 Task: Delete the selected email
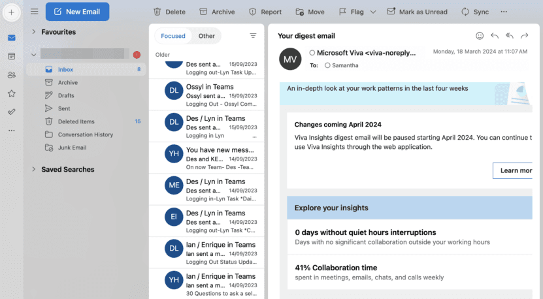169,12
